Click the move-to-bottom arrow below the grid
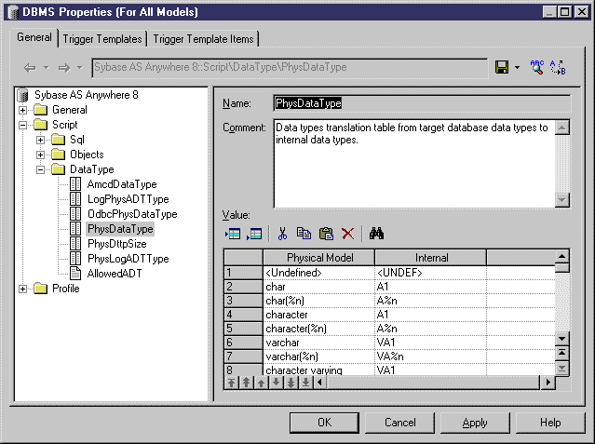The height and width of the screenshot is (444, 595). click(305, 383)
